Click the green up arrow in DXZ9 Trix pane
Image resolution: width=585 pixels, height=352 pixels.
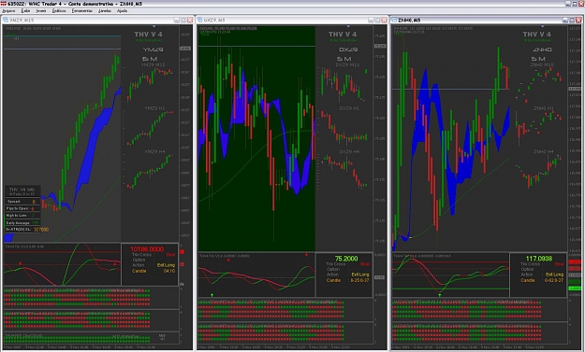tap(212, 295)
